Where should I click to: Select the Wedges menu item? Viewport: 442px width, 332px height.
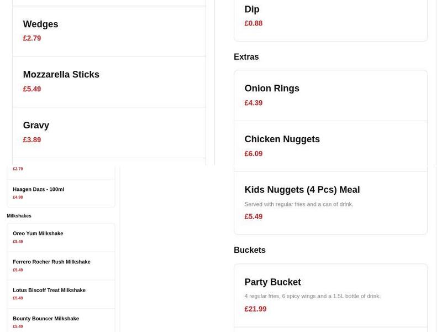[x=40, y=24]
